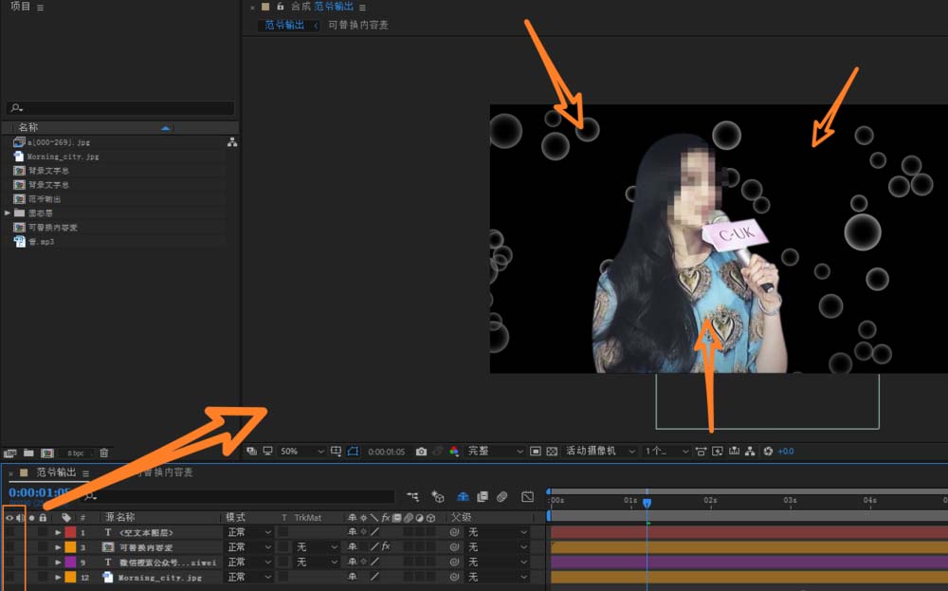Reset exposure icon in viewer footer
This screenshot has height=591, width=948.
click(768, 452)
